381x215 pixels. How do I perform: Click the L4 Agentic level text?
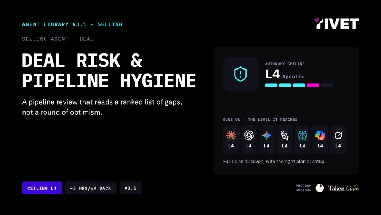285,74
